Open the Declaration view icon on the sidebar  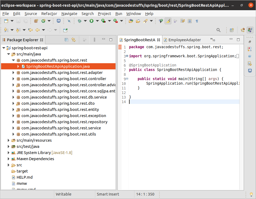tap(250, 63)
